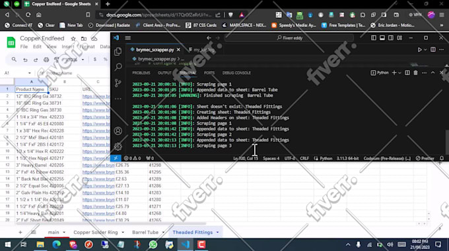Switch to the OUTPUT panel tab

coord(164,73)
